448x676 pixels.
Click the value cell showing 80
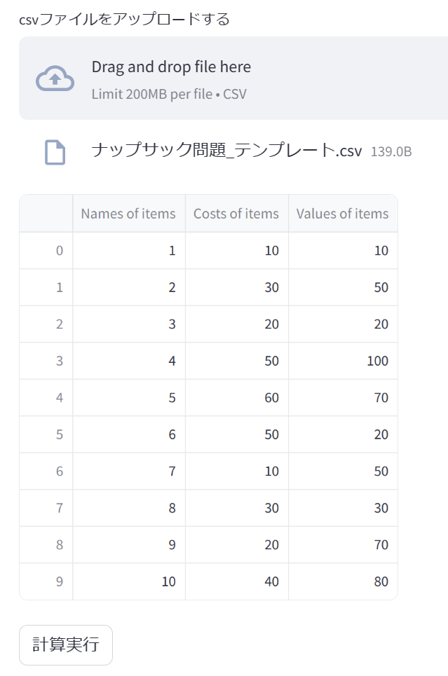pos(343,581)
